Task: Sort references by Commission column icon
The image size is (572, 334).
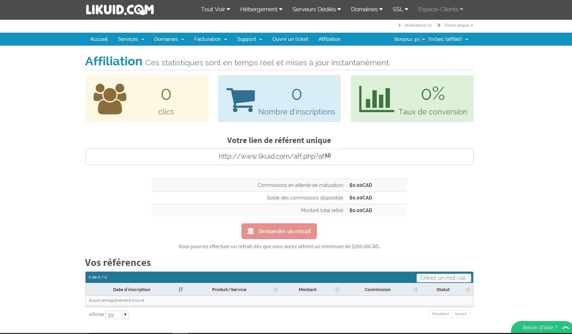Action: point(416,289)
